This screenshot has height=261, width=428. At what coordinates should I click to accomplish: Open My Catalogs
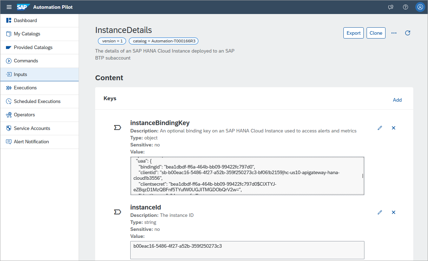[x=39, y=34]
